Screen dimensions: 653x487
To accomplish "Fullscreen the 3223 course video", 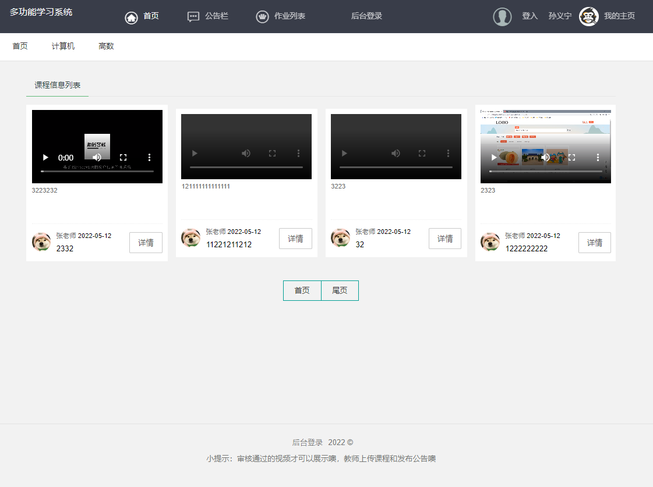I will coord(422,154).
